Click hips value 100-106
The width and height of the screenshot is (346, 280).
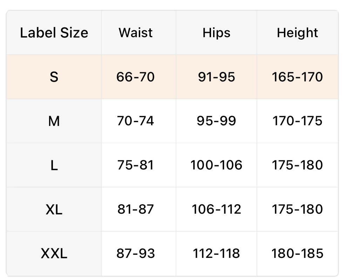[216, 165]
